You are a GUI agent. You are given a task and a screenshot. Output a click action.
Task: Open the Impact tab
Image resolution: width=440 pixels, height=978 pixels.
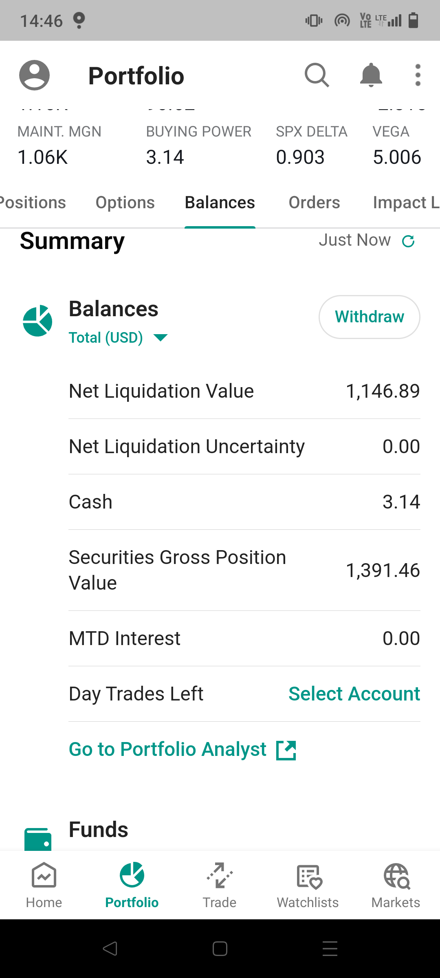pos(406,203)
